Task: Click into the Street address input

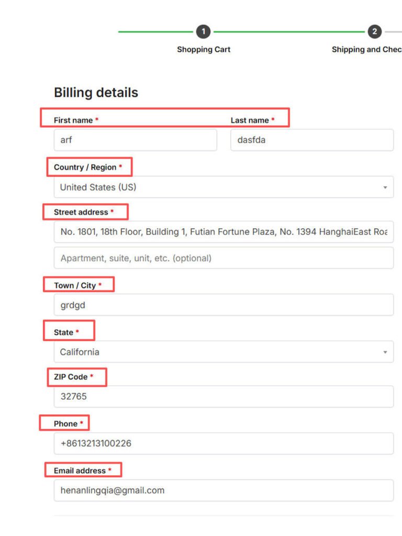Action: click(224, 232)
